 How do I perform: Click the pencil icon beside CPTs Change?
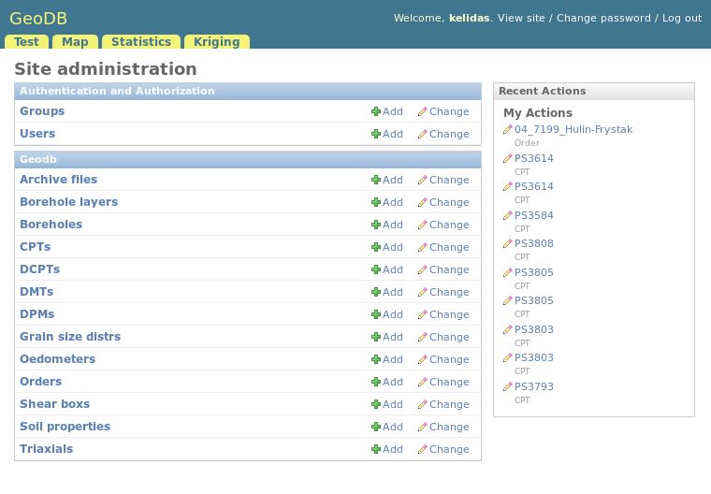(422, 247)
